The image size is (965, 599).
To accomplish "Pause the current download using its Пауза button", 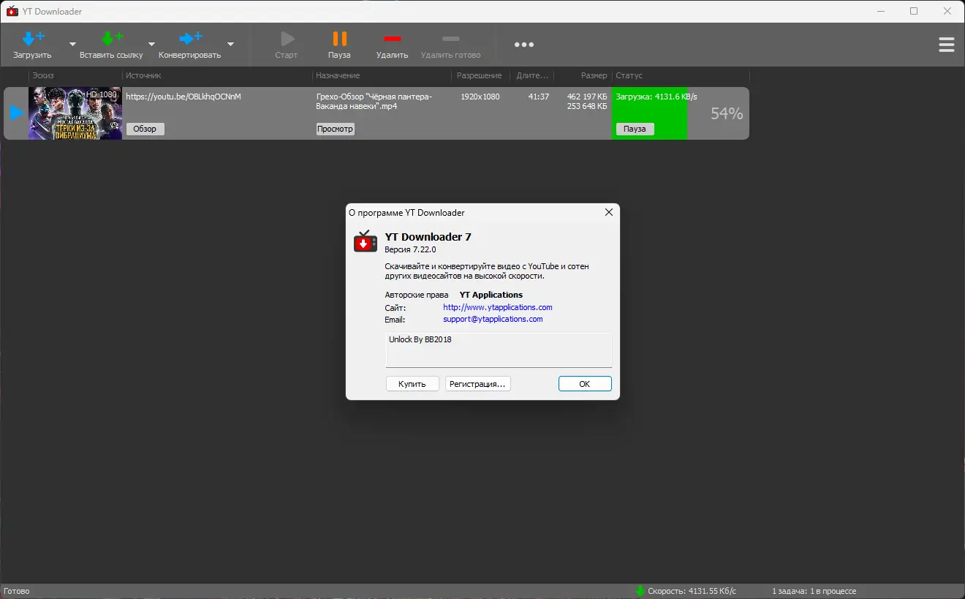I will (x=635, y=129).
